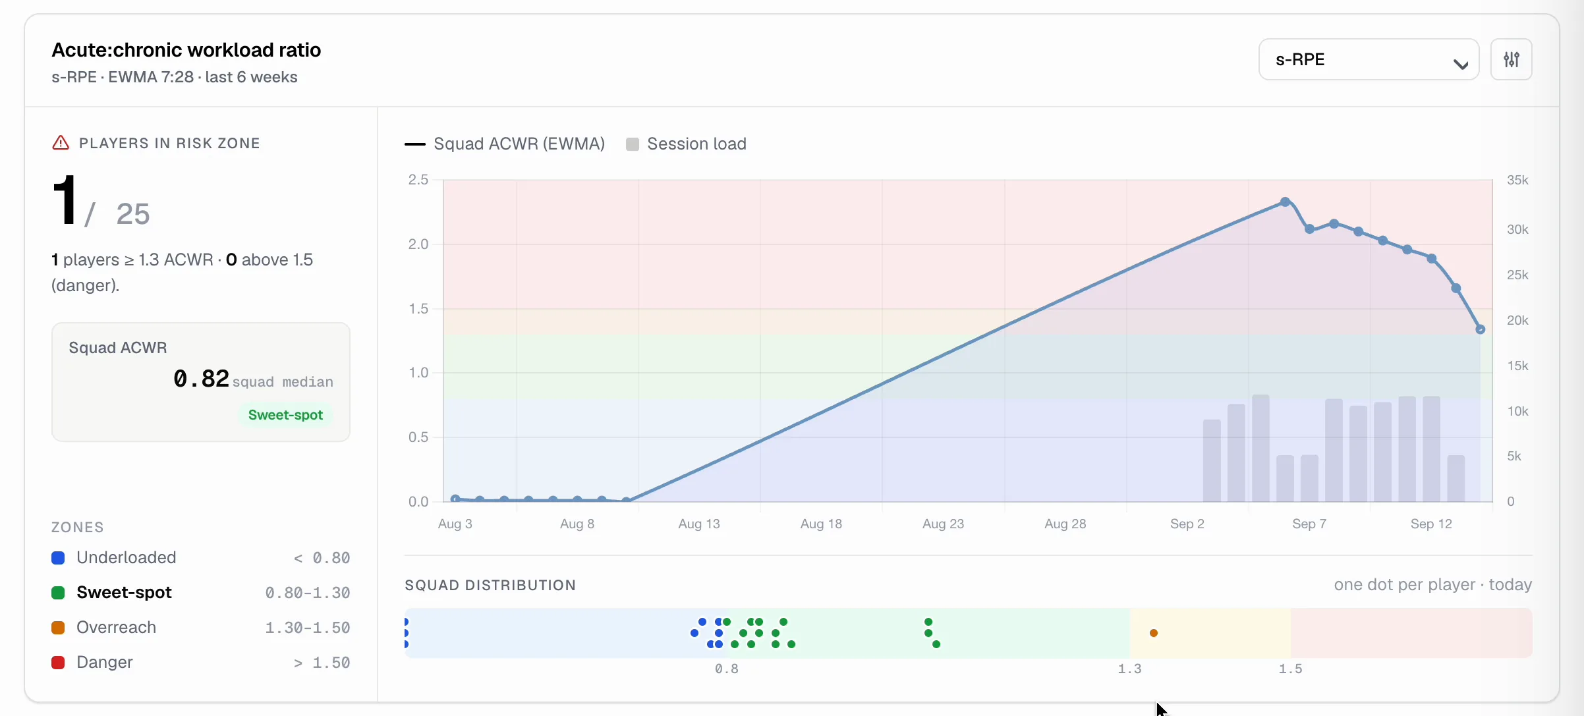Screen dimensions: 1584x716
Task: Select the Overreach orange zone swatch
Action: coord(58,628)
